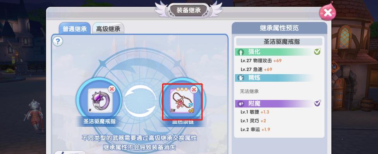Viewport: 378px width, 154px height.
Task: Select the Lv.27 急速 +69 attribute row
Action: pyautogui.click(x=256, y=69)
